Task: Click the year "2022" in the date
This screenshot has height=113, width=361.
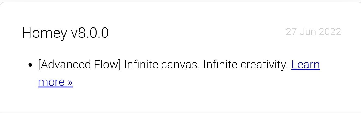Action: 330,32
